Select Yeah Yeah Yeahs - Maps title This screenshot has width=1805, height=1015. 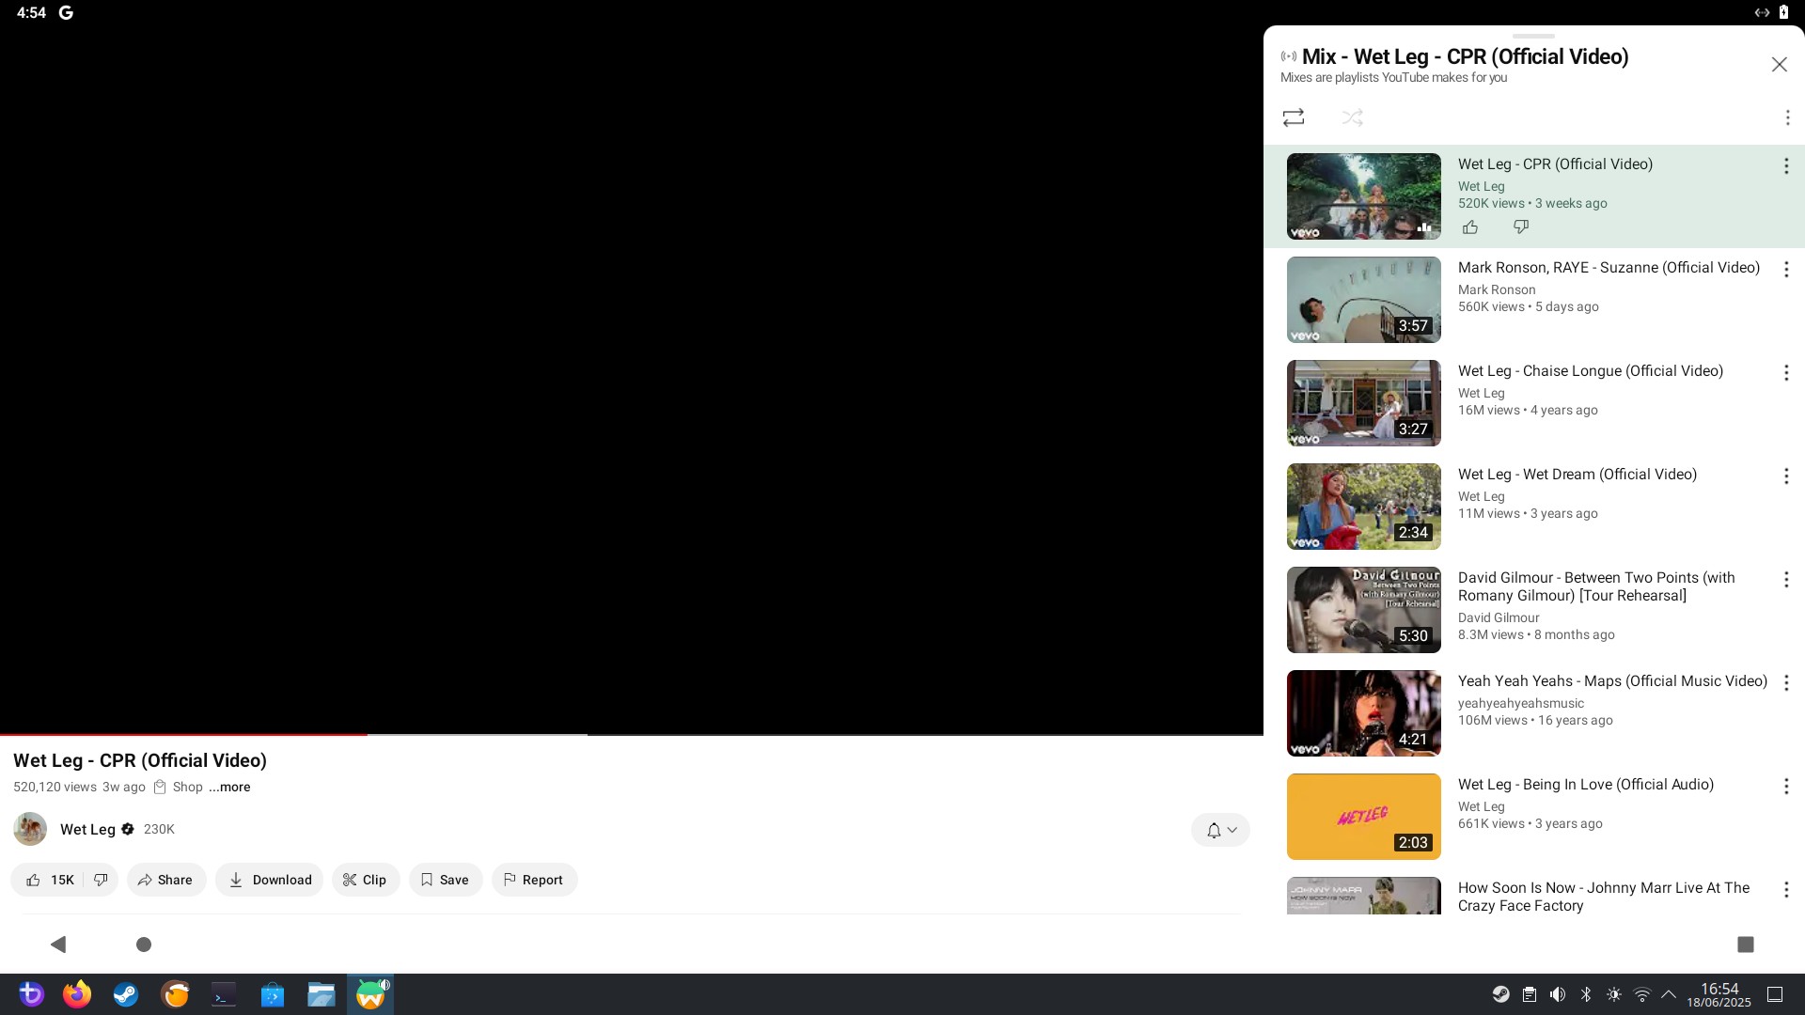tap(1612, 681)
